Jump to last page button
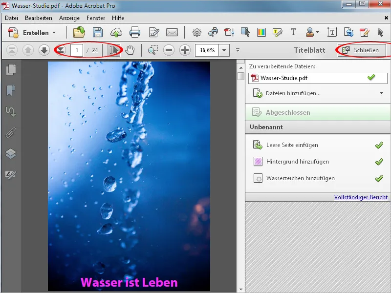 tap(61, 50)
